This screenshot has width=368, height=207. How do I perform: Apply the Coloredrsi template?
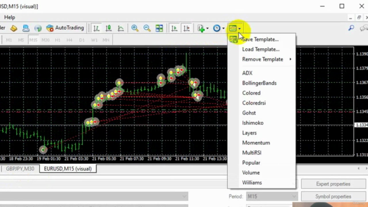262,103
